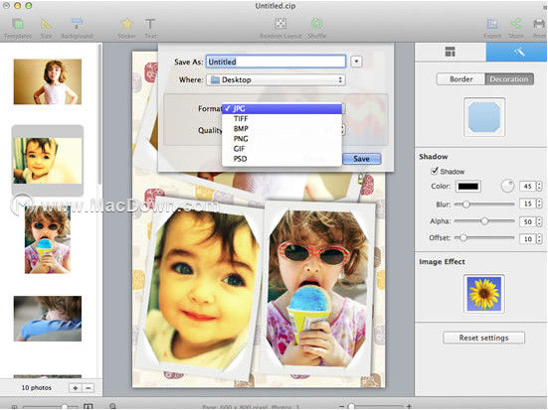The height and width of the screenshot is (410, 548).
Task: Open the Share toolbar icon
Action: coord(516,24)
